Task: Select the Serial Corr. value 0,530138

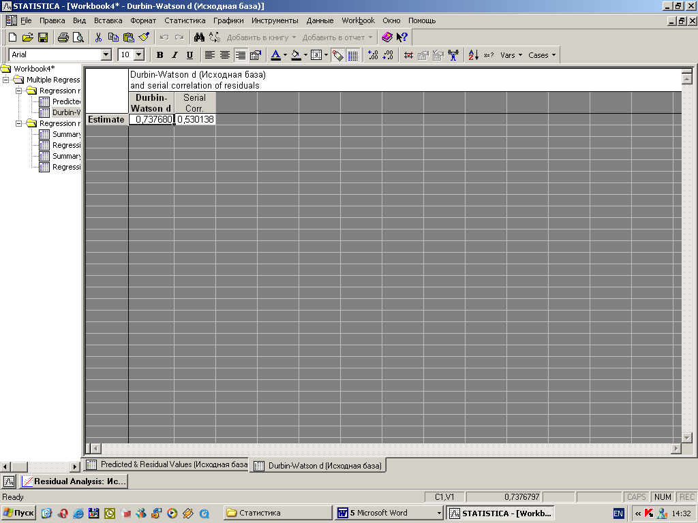Action: point(195,119)
